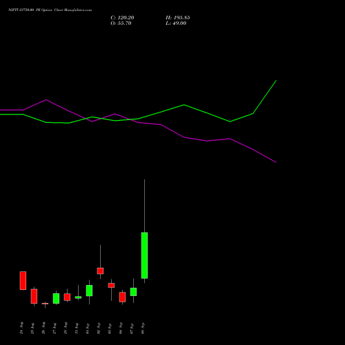
Task: Select the red candle for 28 Aug
Action: [x=67, y=297]
